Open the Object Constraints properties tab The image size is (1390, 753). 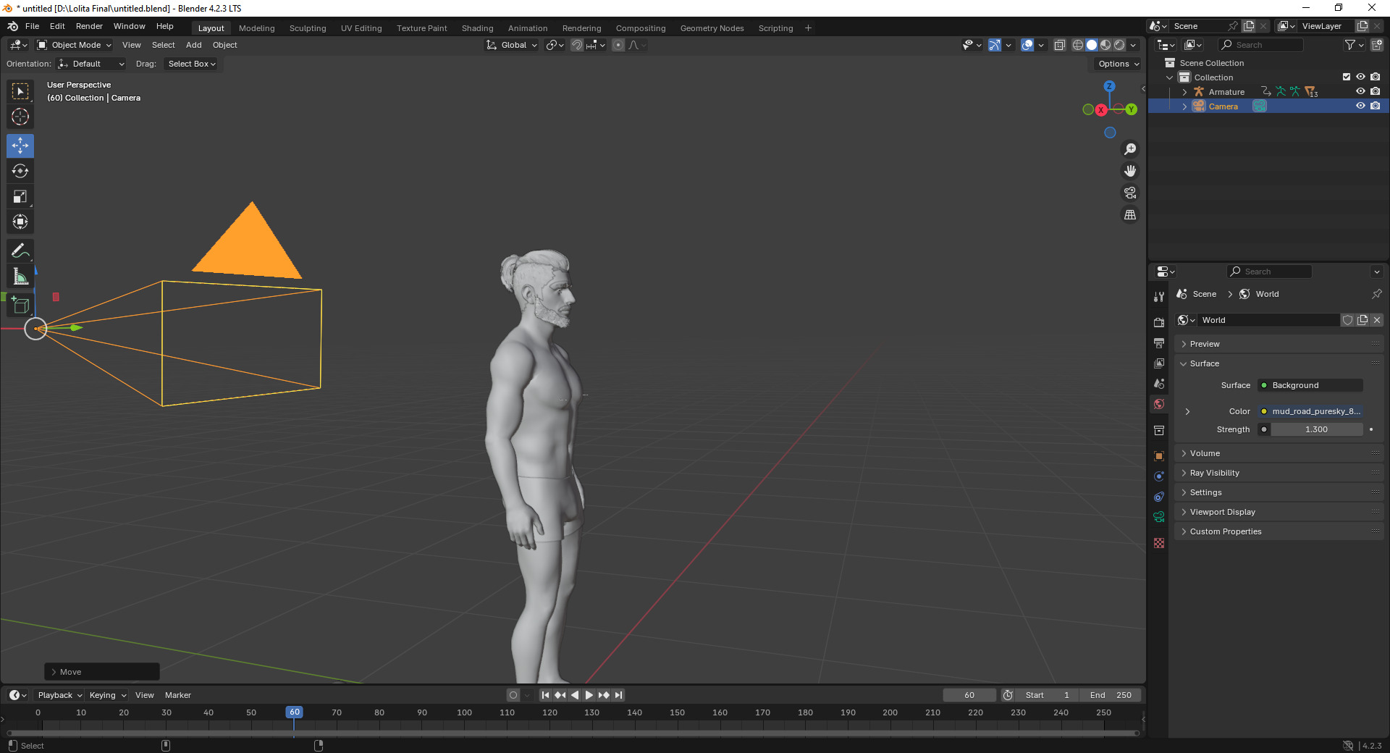click(x=1159, y=497)
